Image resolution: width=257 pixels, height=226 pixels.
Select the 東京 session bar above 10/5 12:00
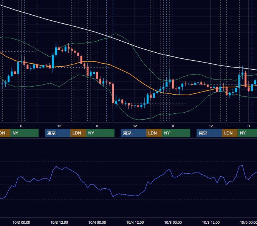click(209, 133)
